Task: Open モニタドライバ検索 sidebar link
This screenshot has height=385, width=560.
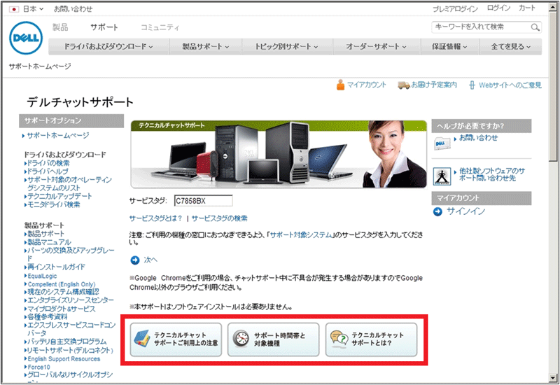Action: pos(54,204)
